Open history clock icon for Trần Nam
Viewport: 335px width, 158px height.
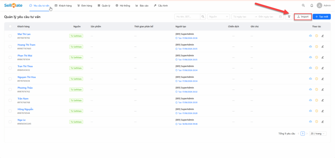pos(317,100)
